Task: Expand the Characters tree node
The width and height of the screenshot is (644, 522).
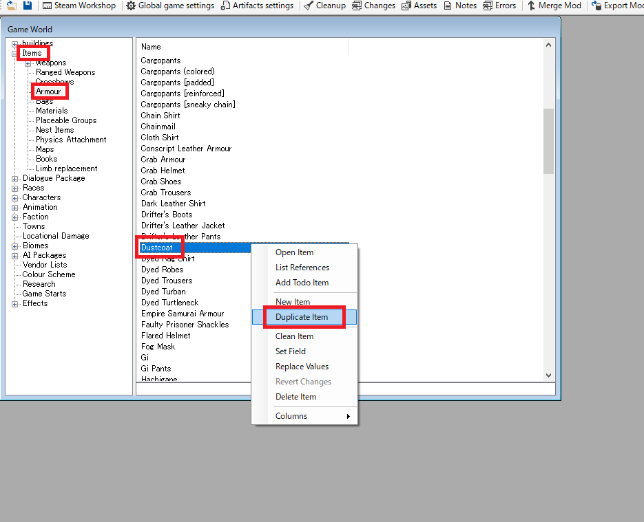Action: tap(14, 198)
